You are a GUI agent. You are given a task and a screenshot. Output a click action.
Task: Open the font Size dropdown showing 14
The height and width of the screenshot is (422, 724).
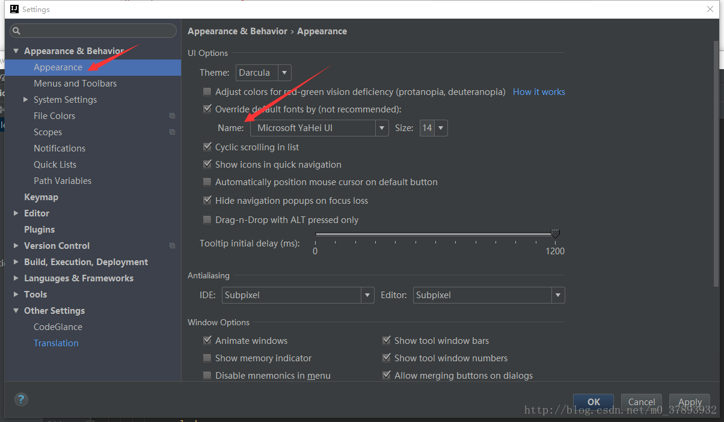(x=433, y=128)
